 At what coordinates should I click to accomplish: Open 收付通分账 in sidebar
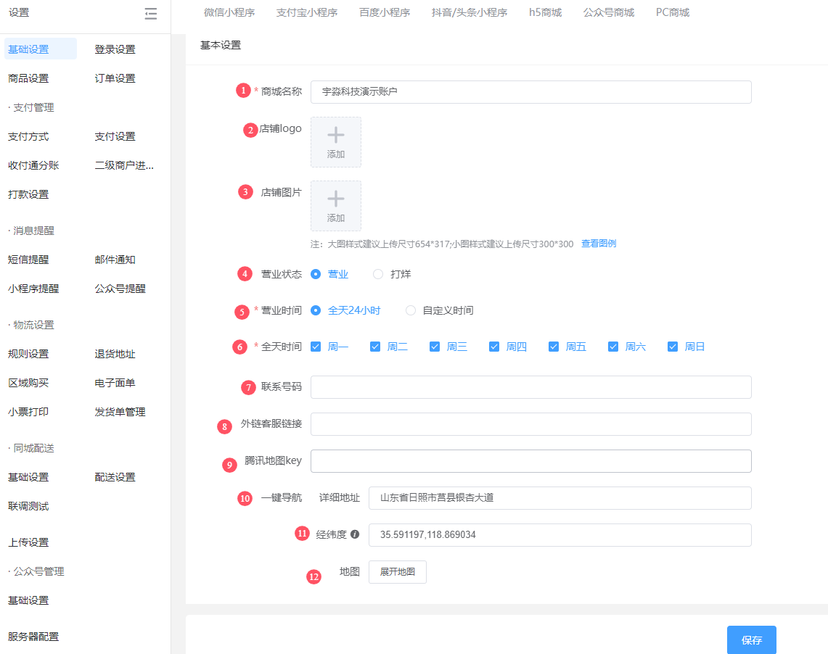(33, 165)
